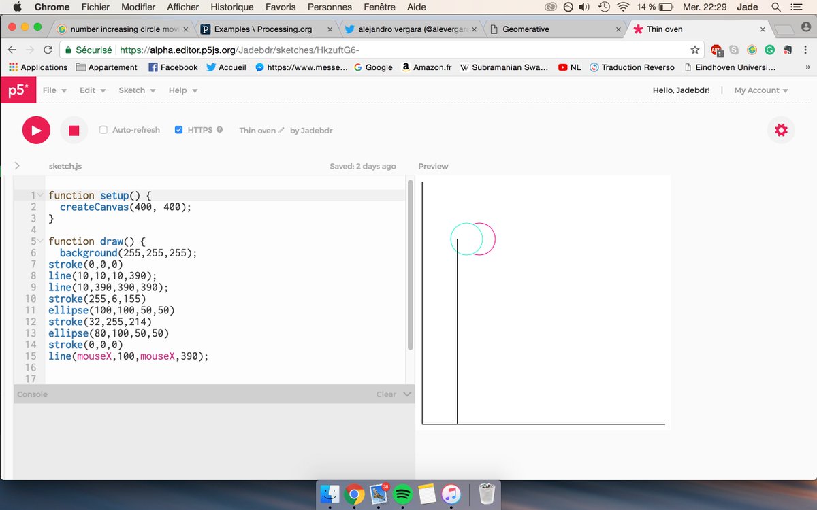Image resolution: width=817 pixels, height=510 pixels.
Task: Open Spotify from the Dock
Action: [402, 494]
